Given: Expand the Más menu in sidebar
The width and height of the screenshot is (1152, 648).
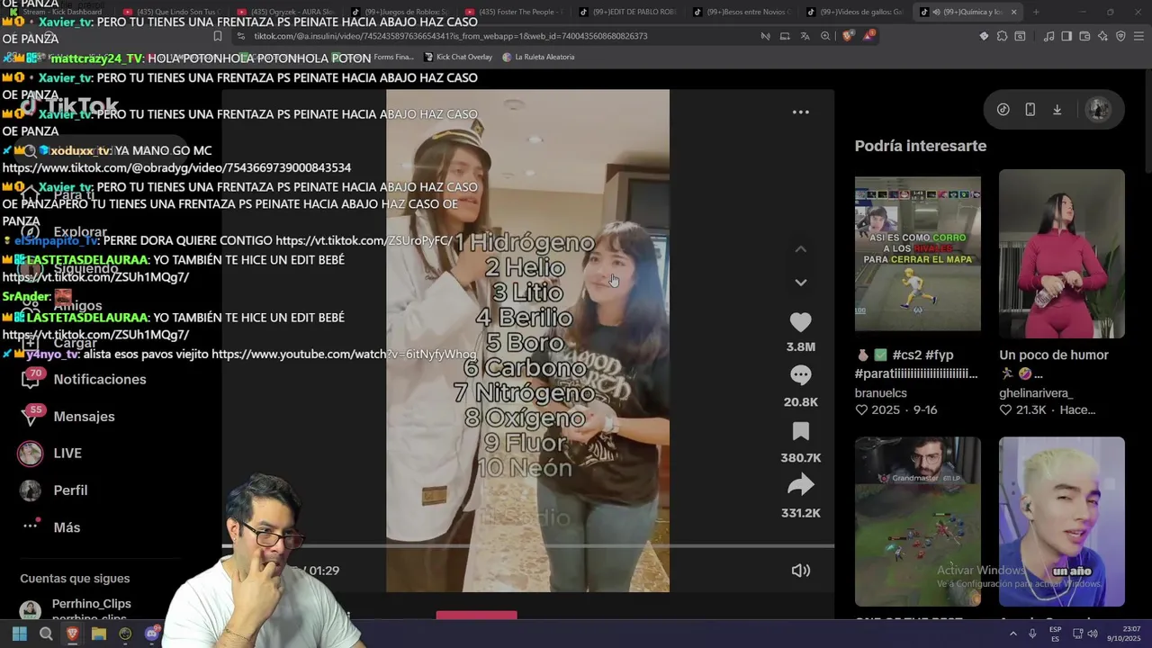Looking at the screenshot, I should pos(67,527).
